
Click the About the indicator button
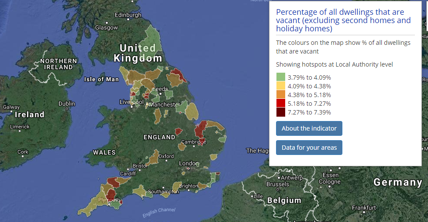(309, 128)
